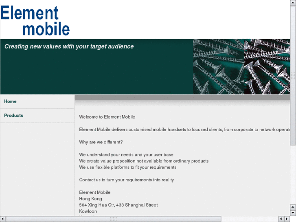Screen dimensions: 296x222
Task: Click the right-most horizontal scrollbar arrow
Action: 287,219
